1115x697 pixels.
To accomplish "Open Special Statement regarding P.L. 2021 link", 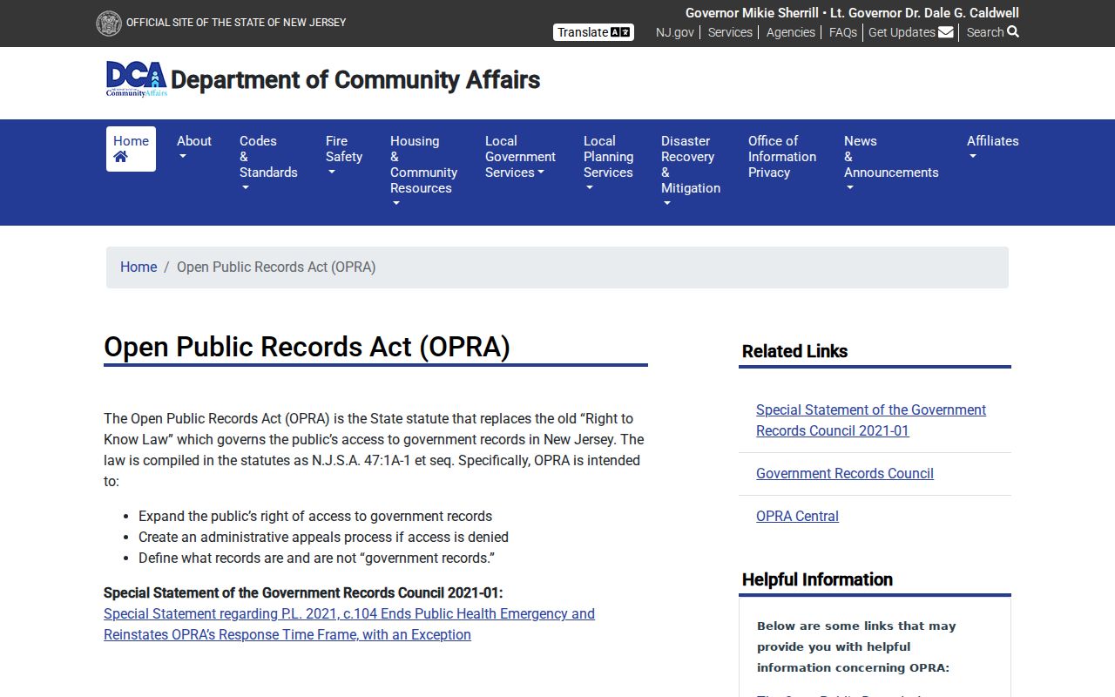I will tap(349, 624).
